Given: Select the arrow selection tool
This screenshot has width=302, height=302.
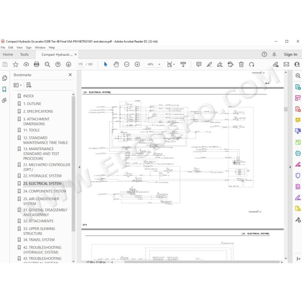Looking at the screenshot, I should [x=106, y=64].
